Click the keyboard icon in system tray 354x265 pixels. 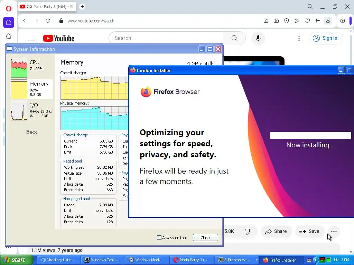pyautogui.click(x=309, y=260)
